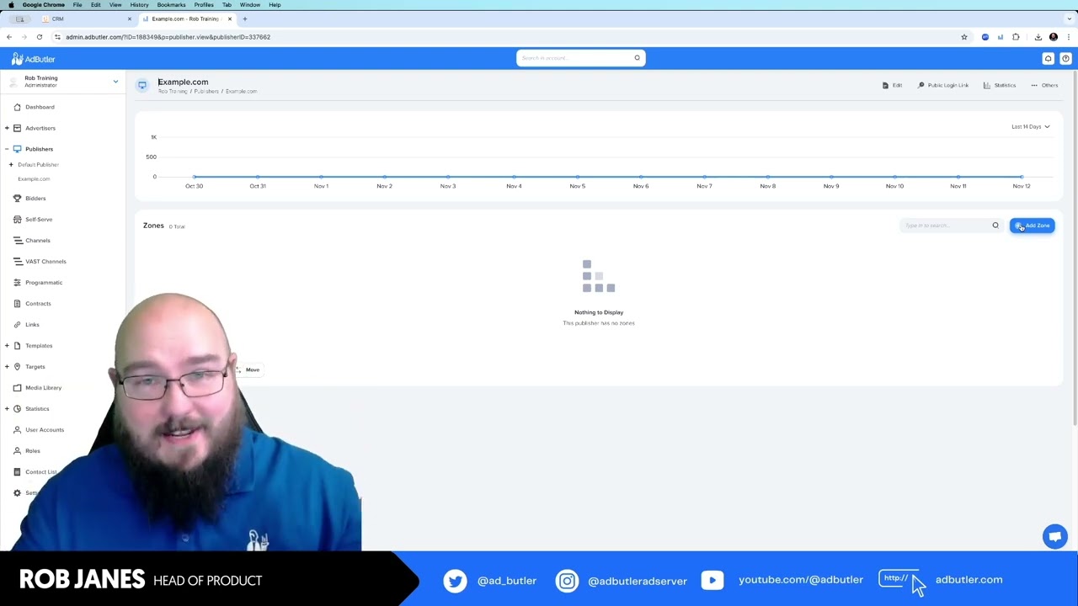
Task: Open Chrome downloads icon
Action: coord(1038,37)
